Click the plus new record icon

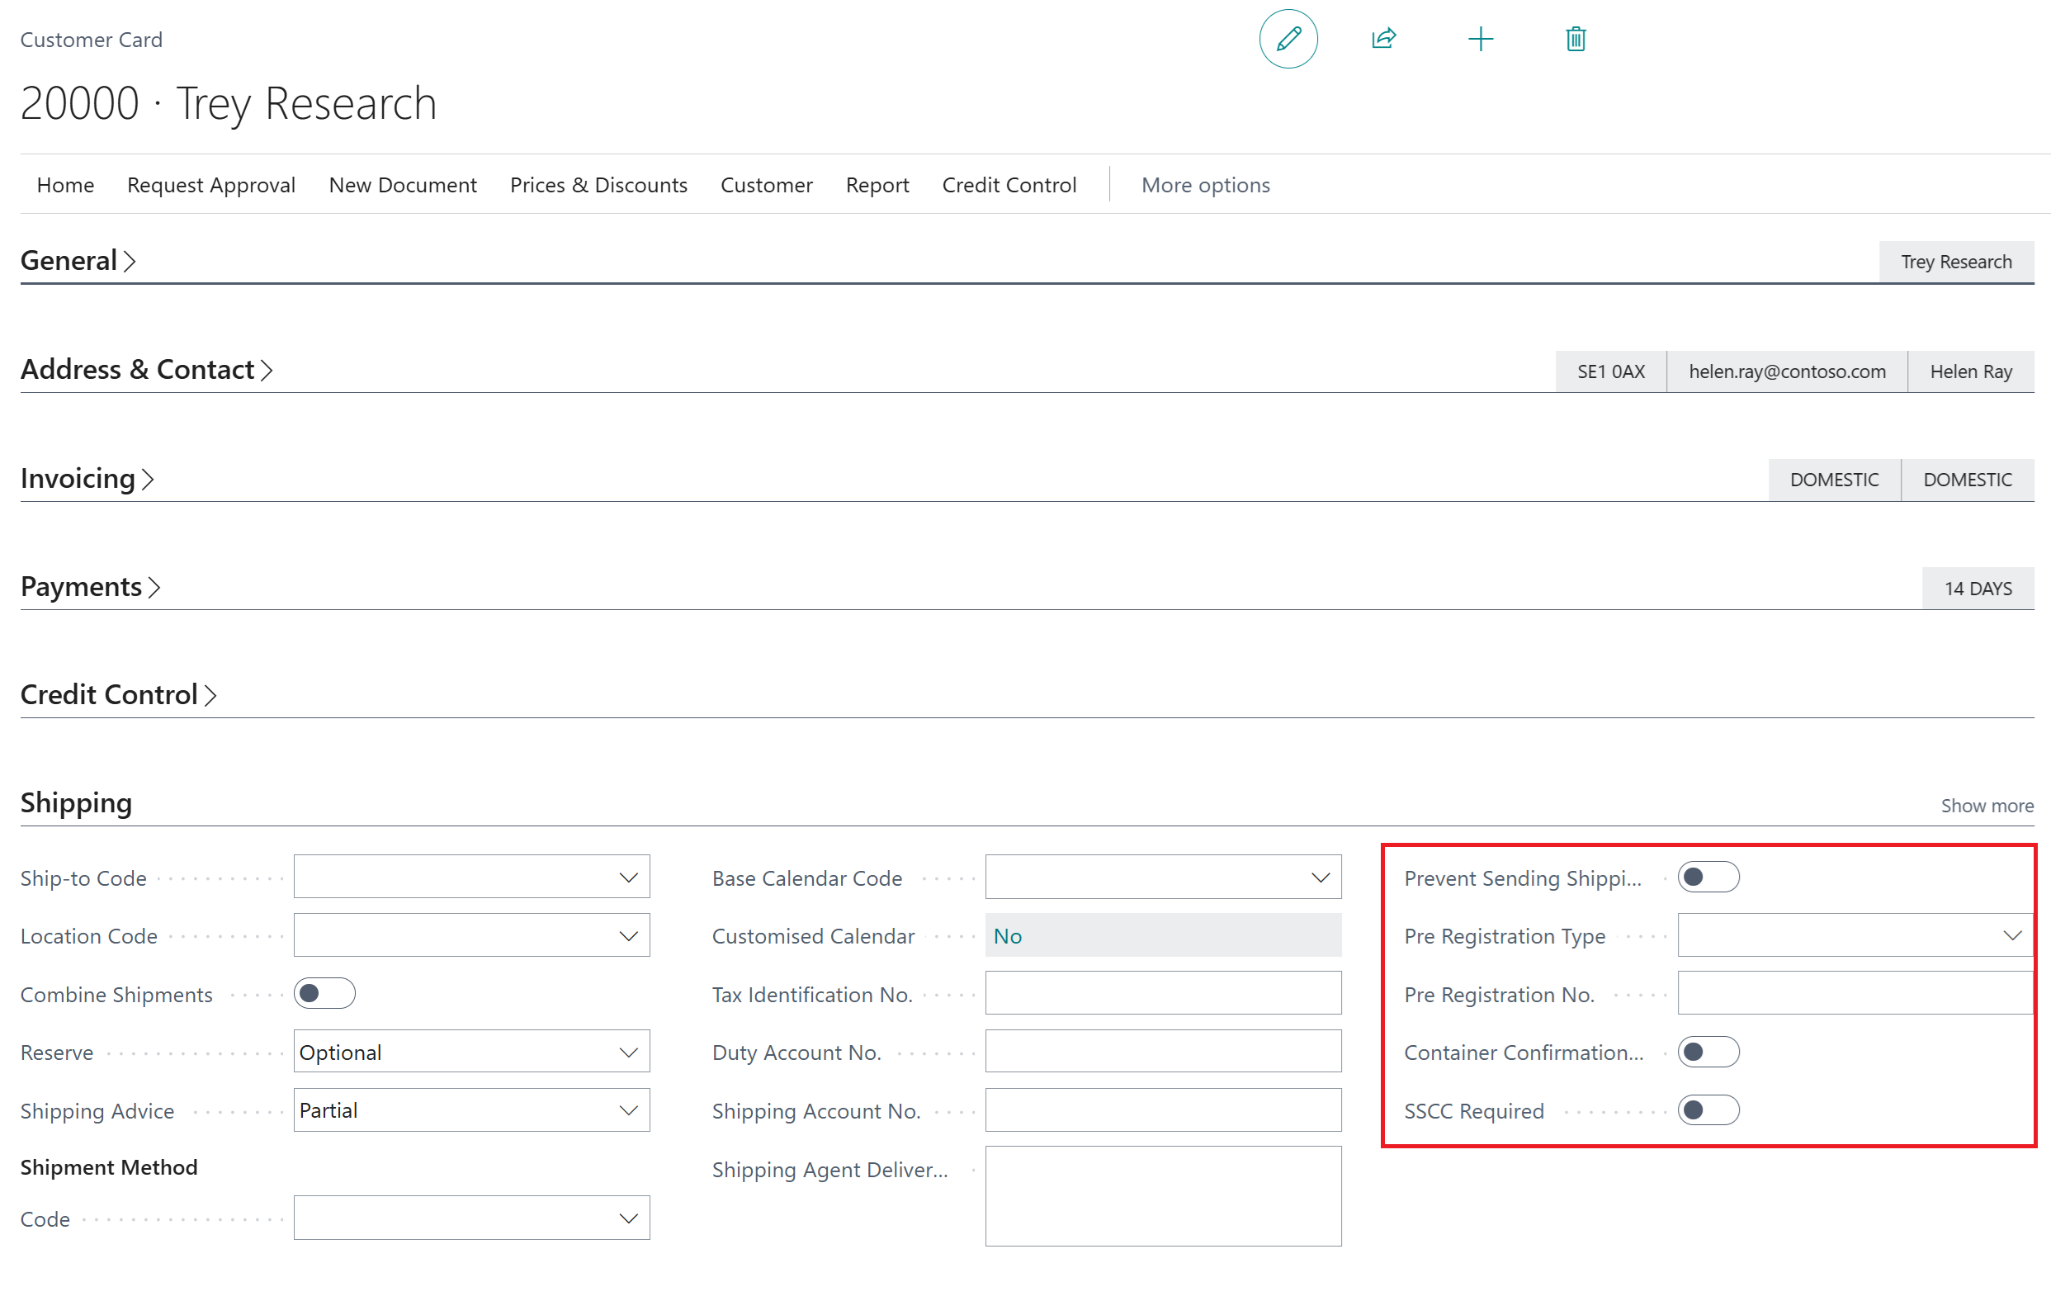1481,39
